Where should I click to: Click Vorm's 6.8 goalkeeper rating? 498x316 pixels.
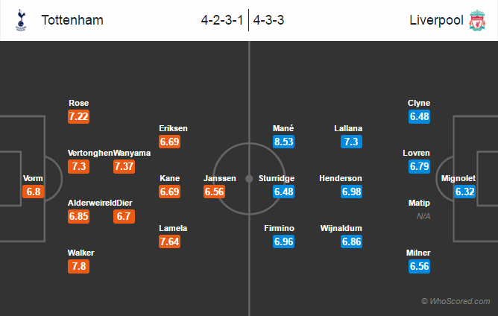pyautogui.click(x=34, y=192)
